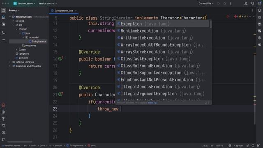Select pom.xml in project tree

click(x=22, y=58)
